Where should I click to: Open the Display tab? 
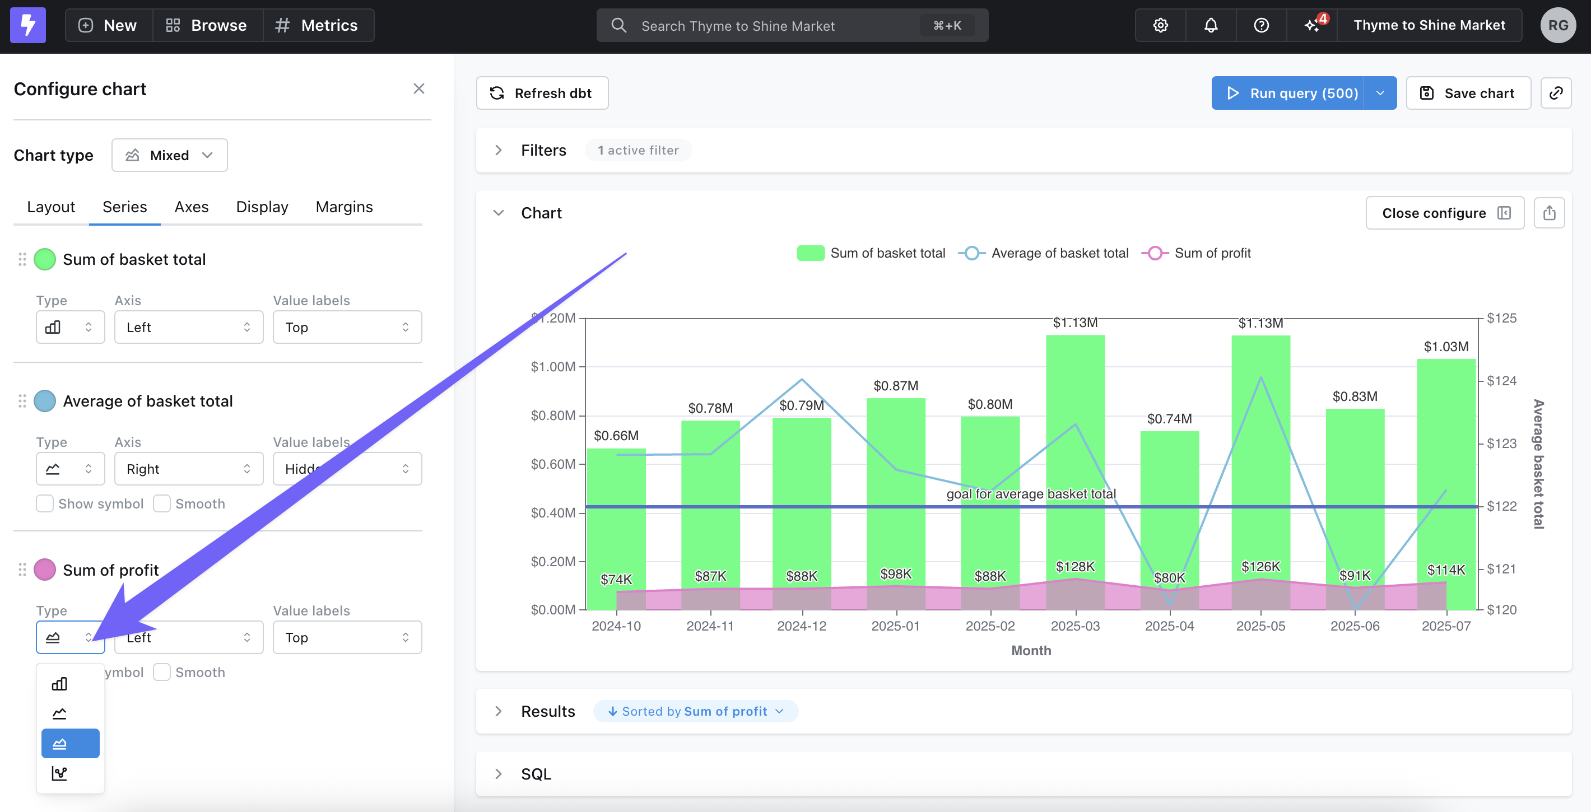(x=262, y=207)
